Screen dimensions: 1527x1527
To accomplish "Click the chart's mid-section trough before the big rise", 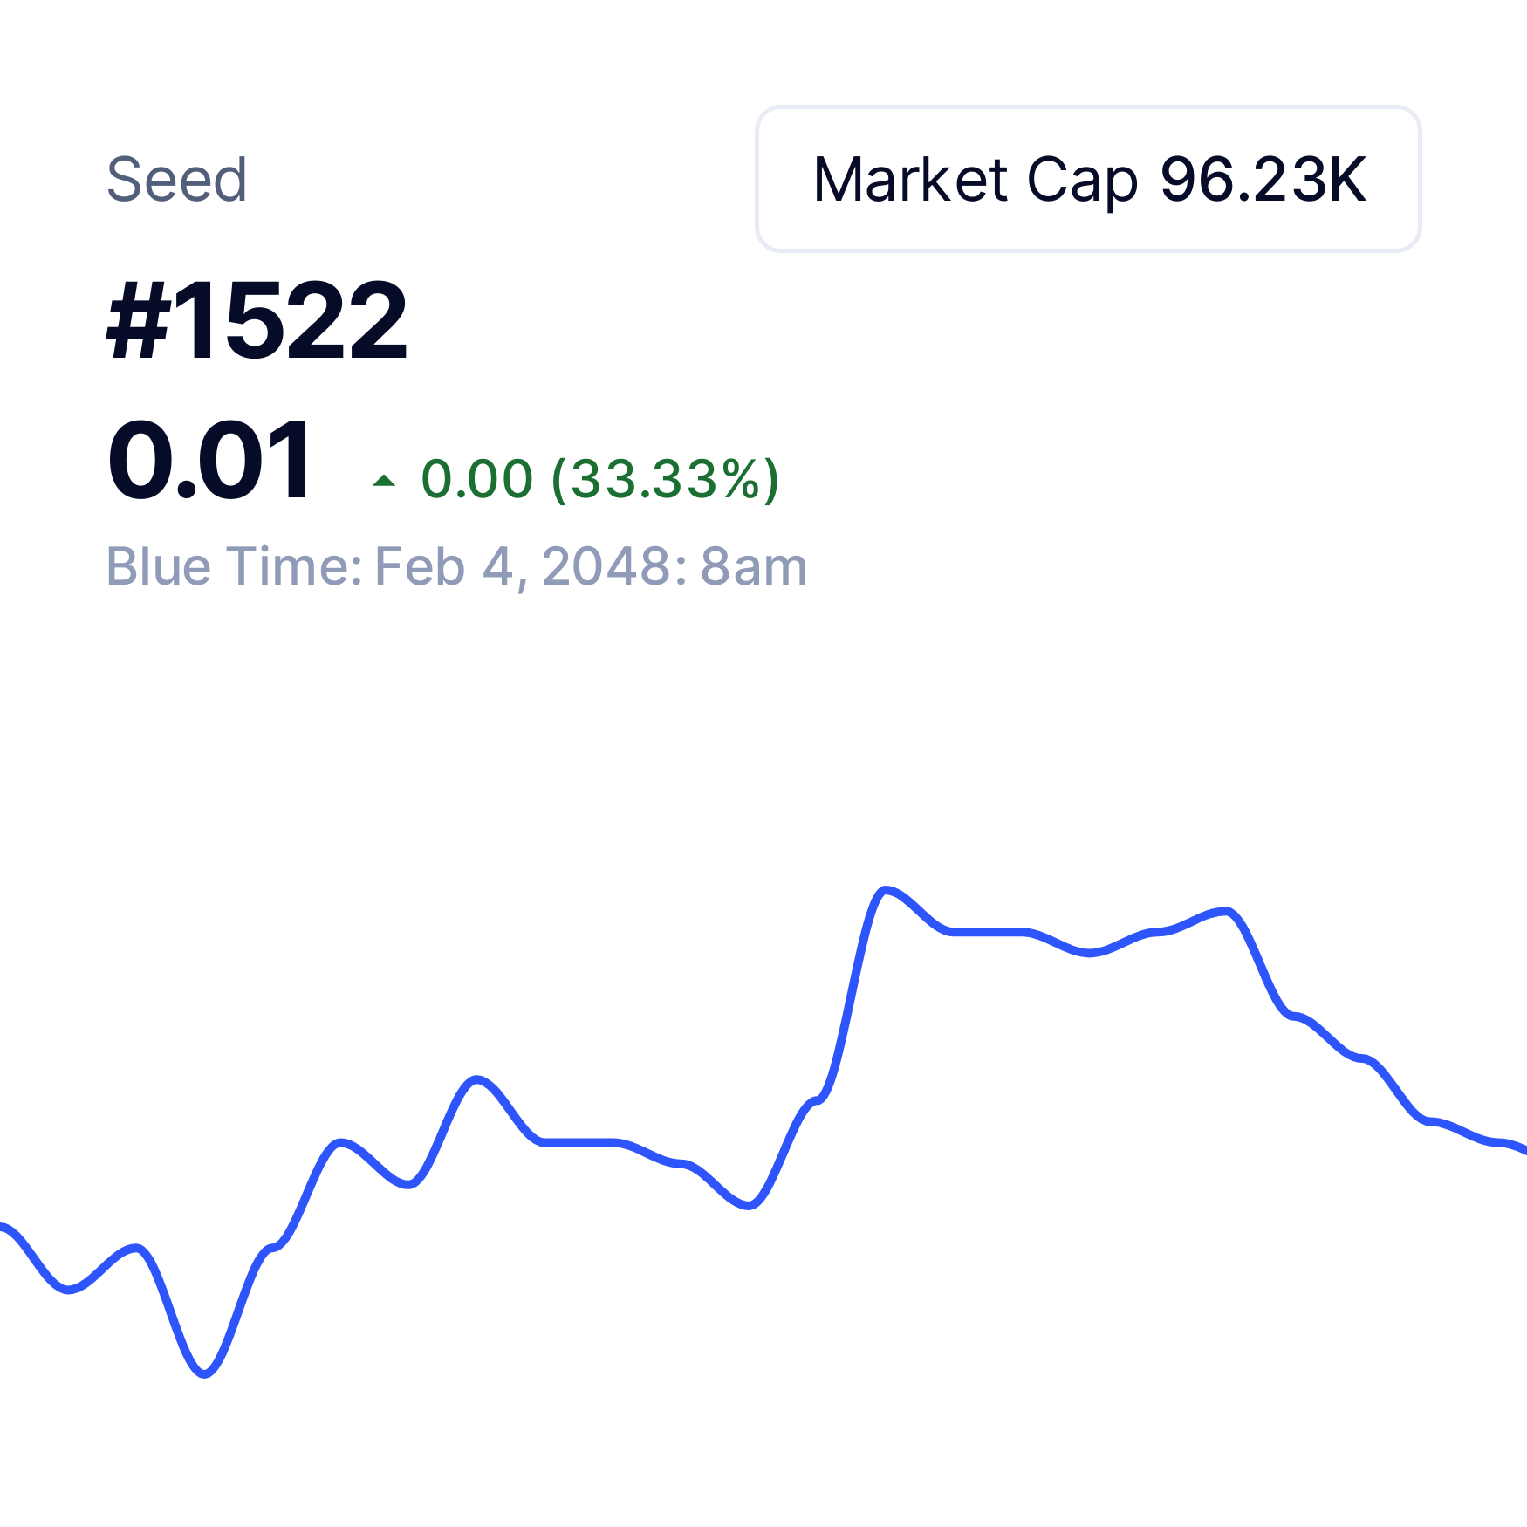I will 749,1206.
